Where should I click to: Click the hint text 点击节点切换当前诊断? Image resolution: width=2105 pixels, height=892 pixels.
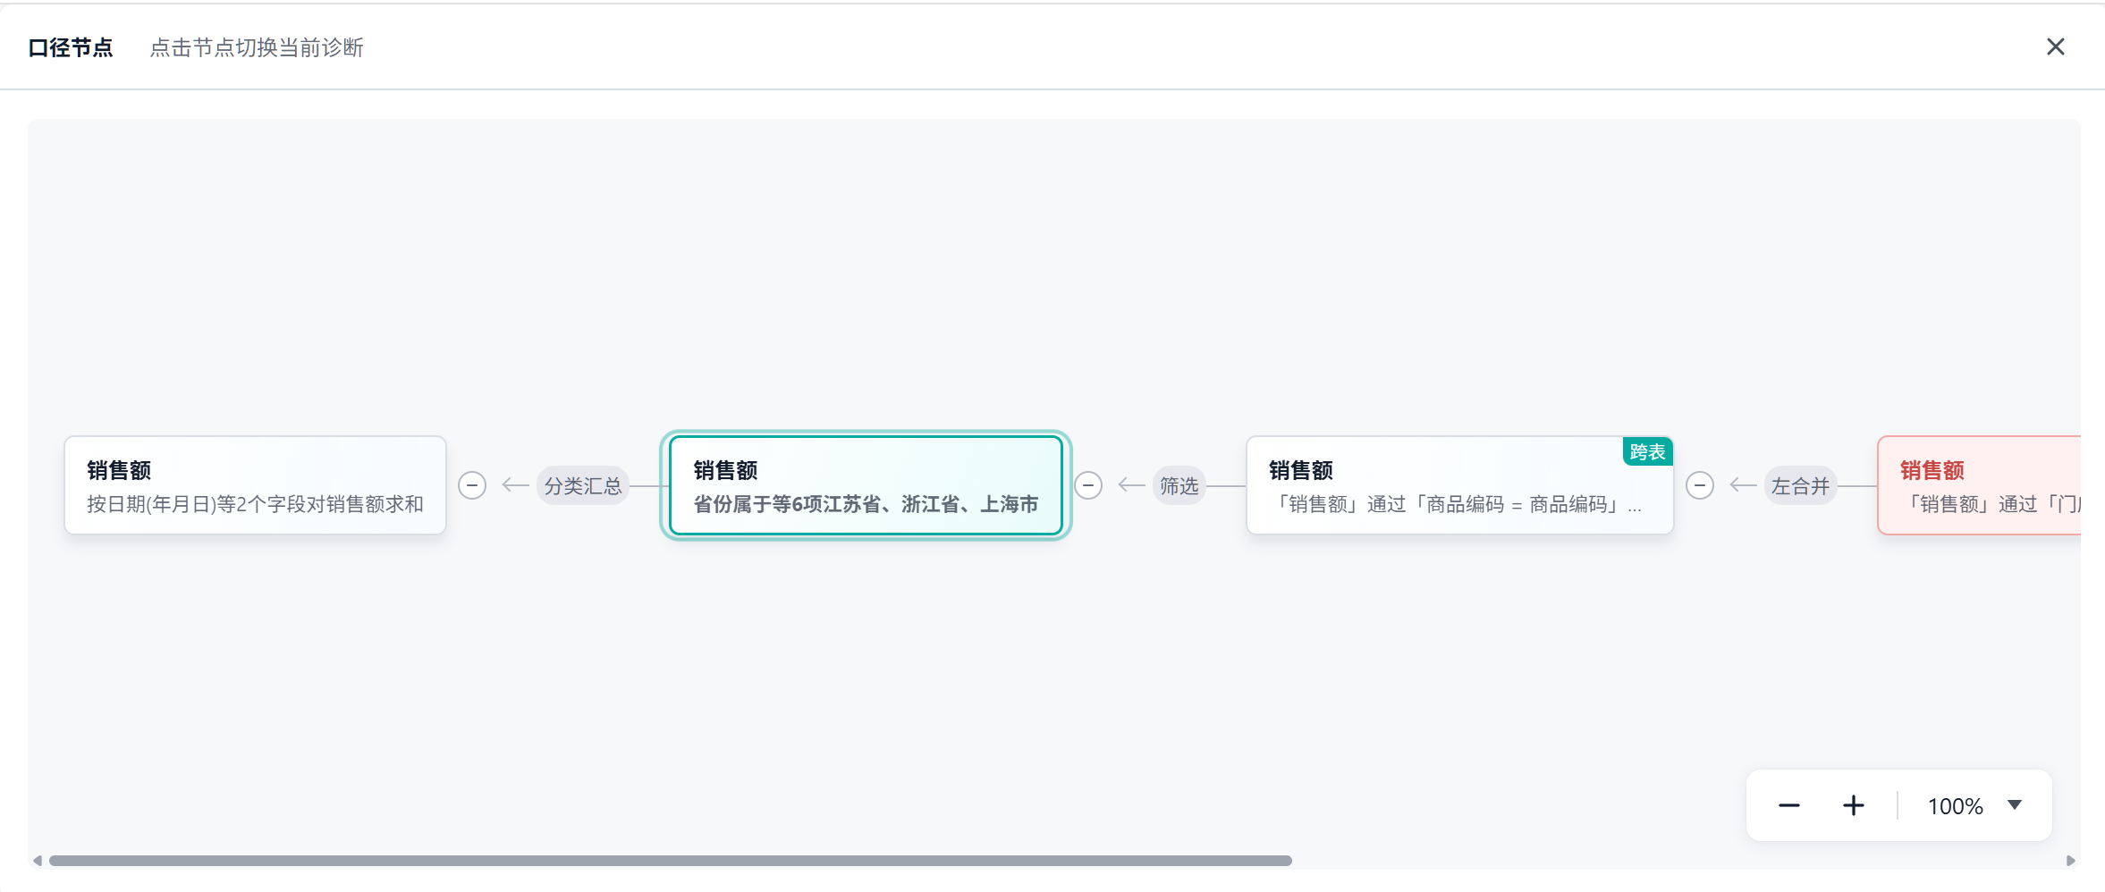(257, 47)
